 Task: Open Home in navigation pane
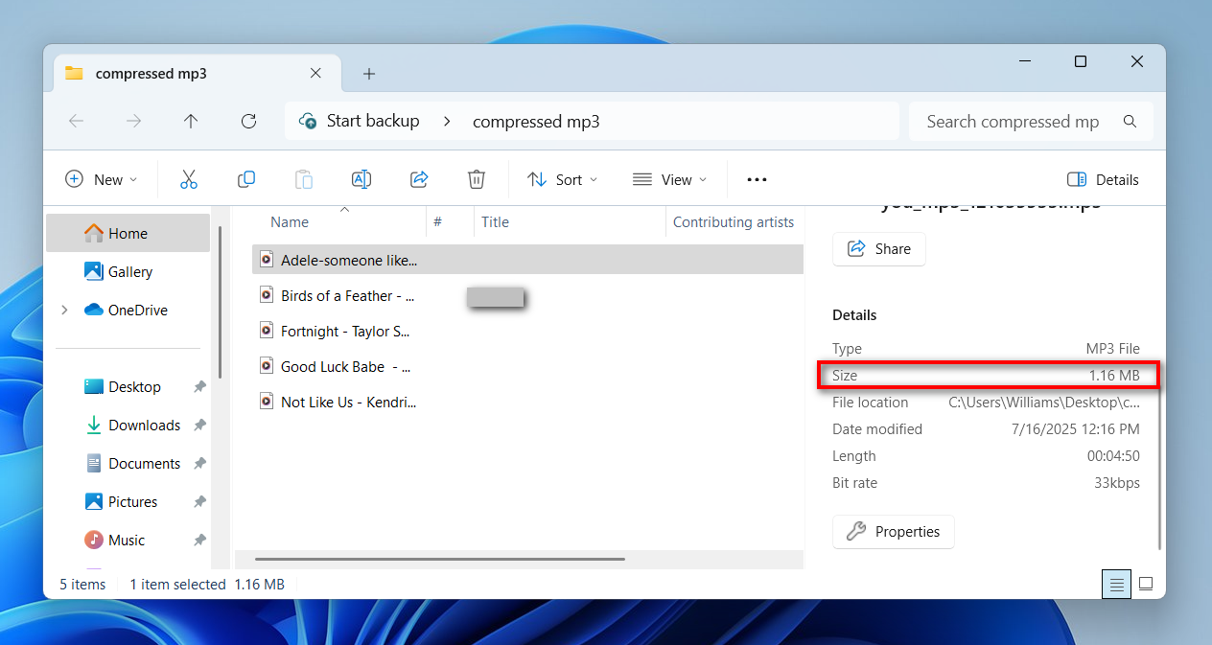click(128, 233)
